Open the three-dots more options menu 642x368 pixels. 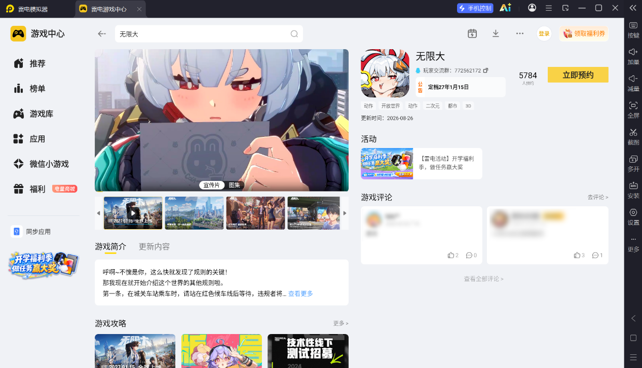519,33
